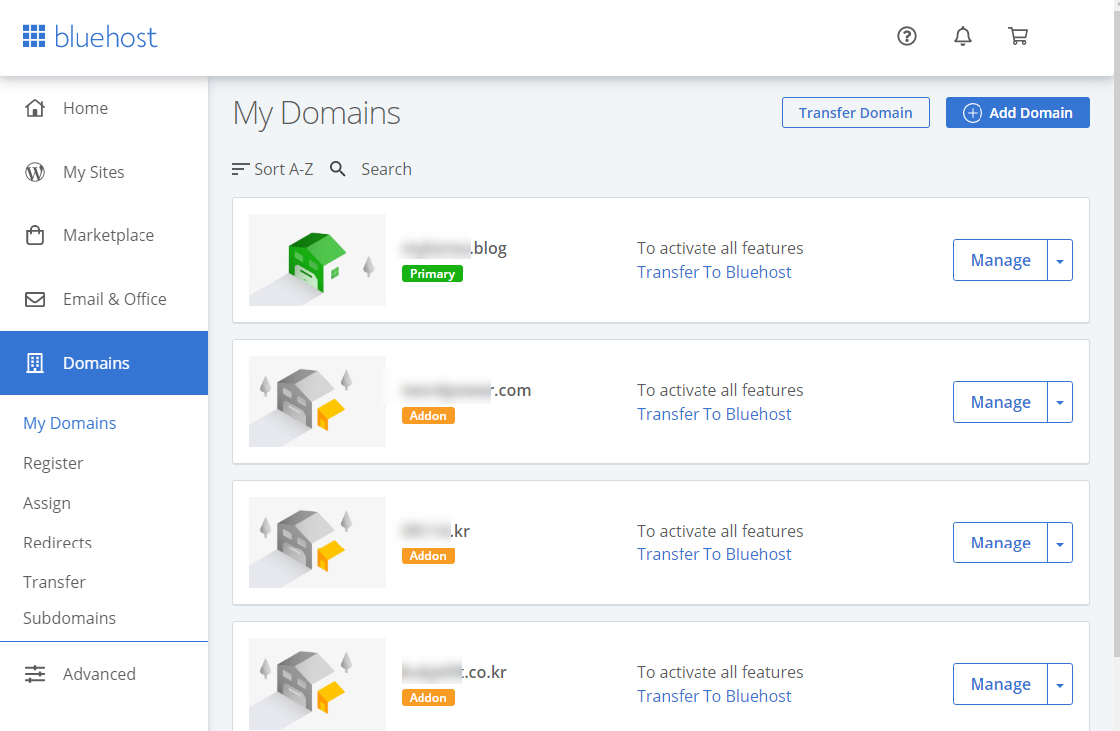Click the green Primary badge
The width and height of the screenshot is (1120, 731).
pyautogui.click(x=432, y=273)
